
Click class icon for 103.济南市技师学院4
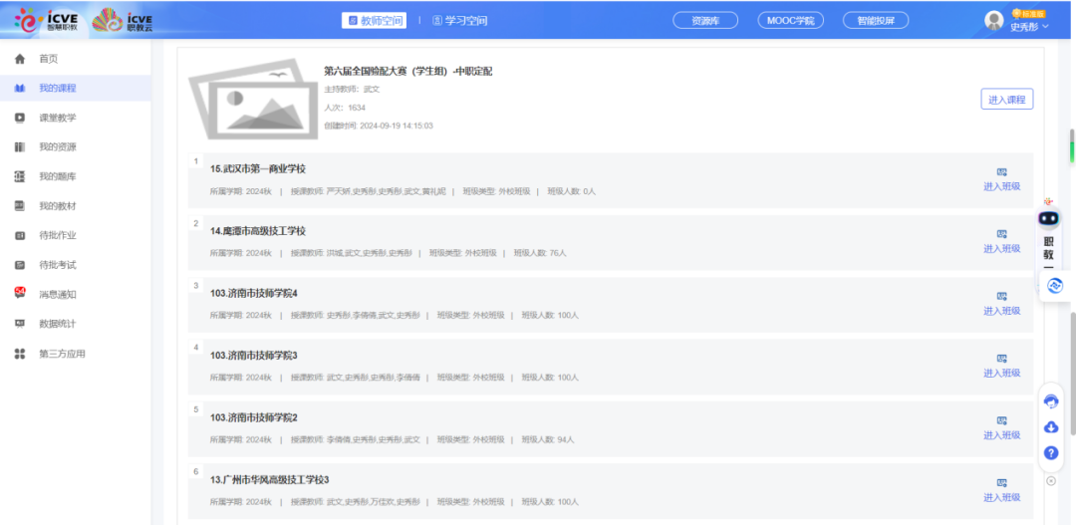[x=1002, y=297]
